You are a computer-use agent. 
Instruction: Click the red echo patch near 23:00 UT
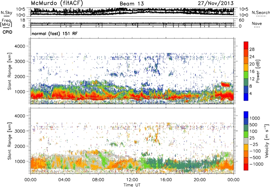point(225,84)
